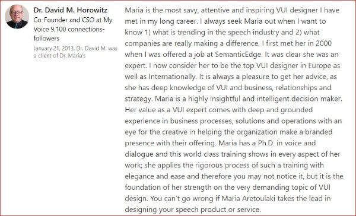Viewport: 356px width, 216px height.
Task: Click the word 'SemanticEdge' in the recommendation
Action: [238, 55]
